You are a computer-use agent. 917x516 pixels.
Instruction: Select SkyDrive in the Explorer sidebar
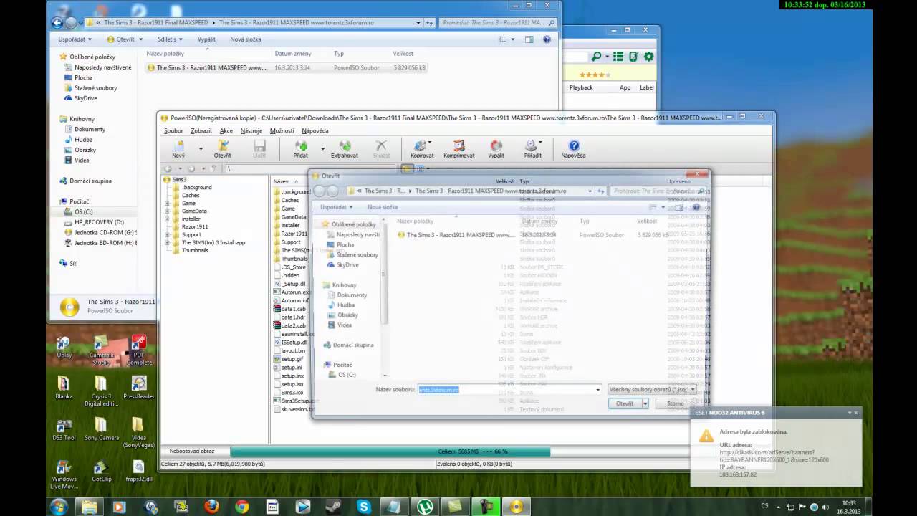(86, 98)
